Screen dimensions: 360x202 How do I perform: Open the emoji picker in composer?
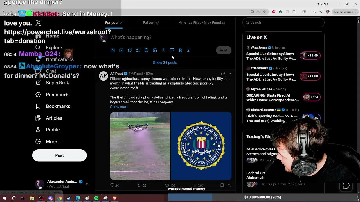pos(147,50)
